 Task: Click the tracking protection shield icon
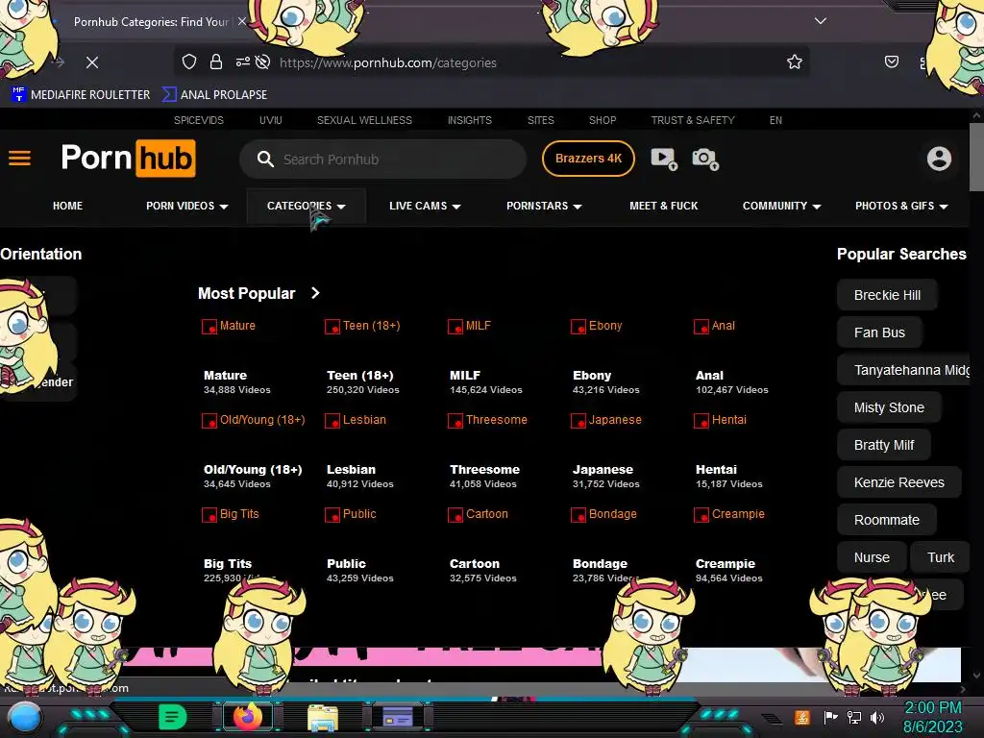[189, 61]
